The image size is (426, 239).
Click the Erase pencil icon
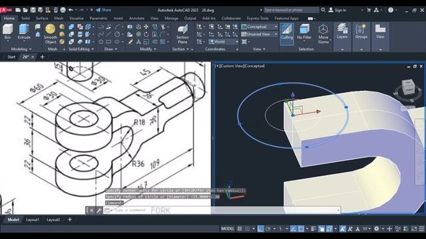[x=130, y=42]
